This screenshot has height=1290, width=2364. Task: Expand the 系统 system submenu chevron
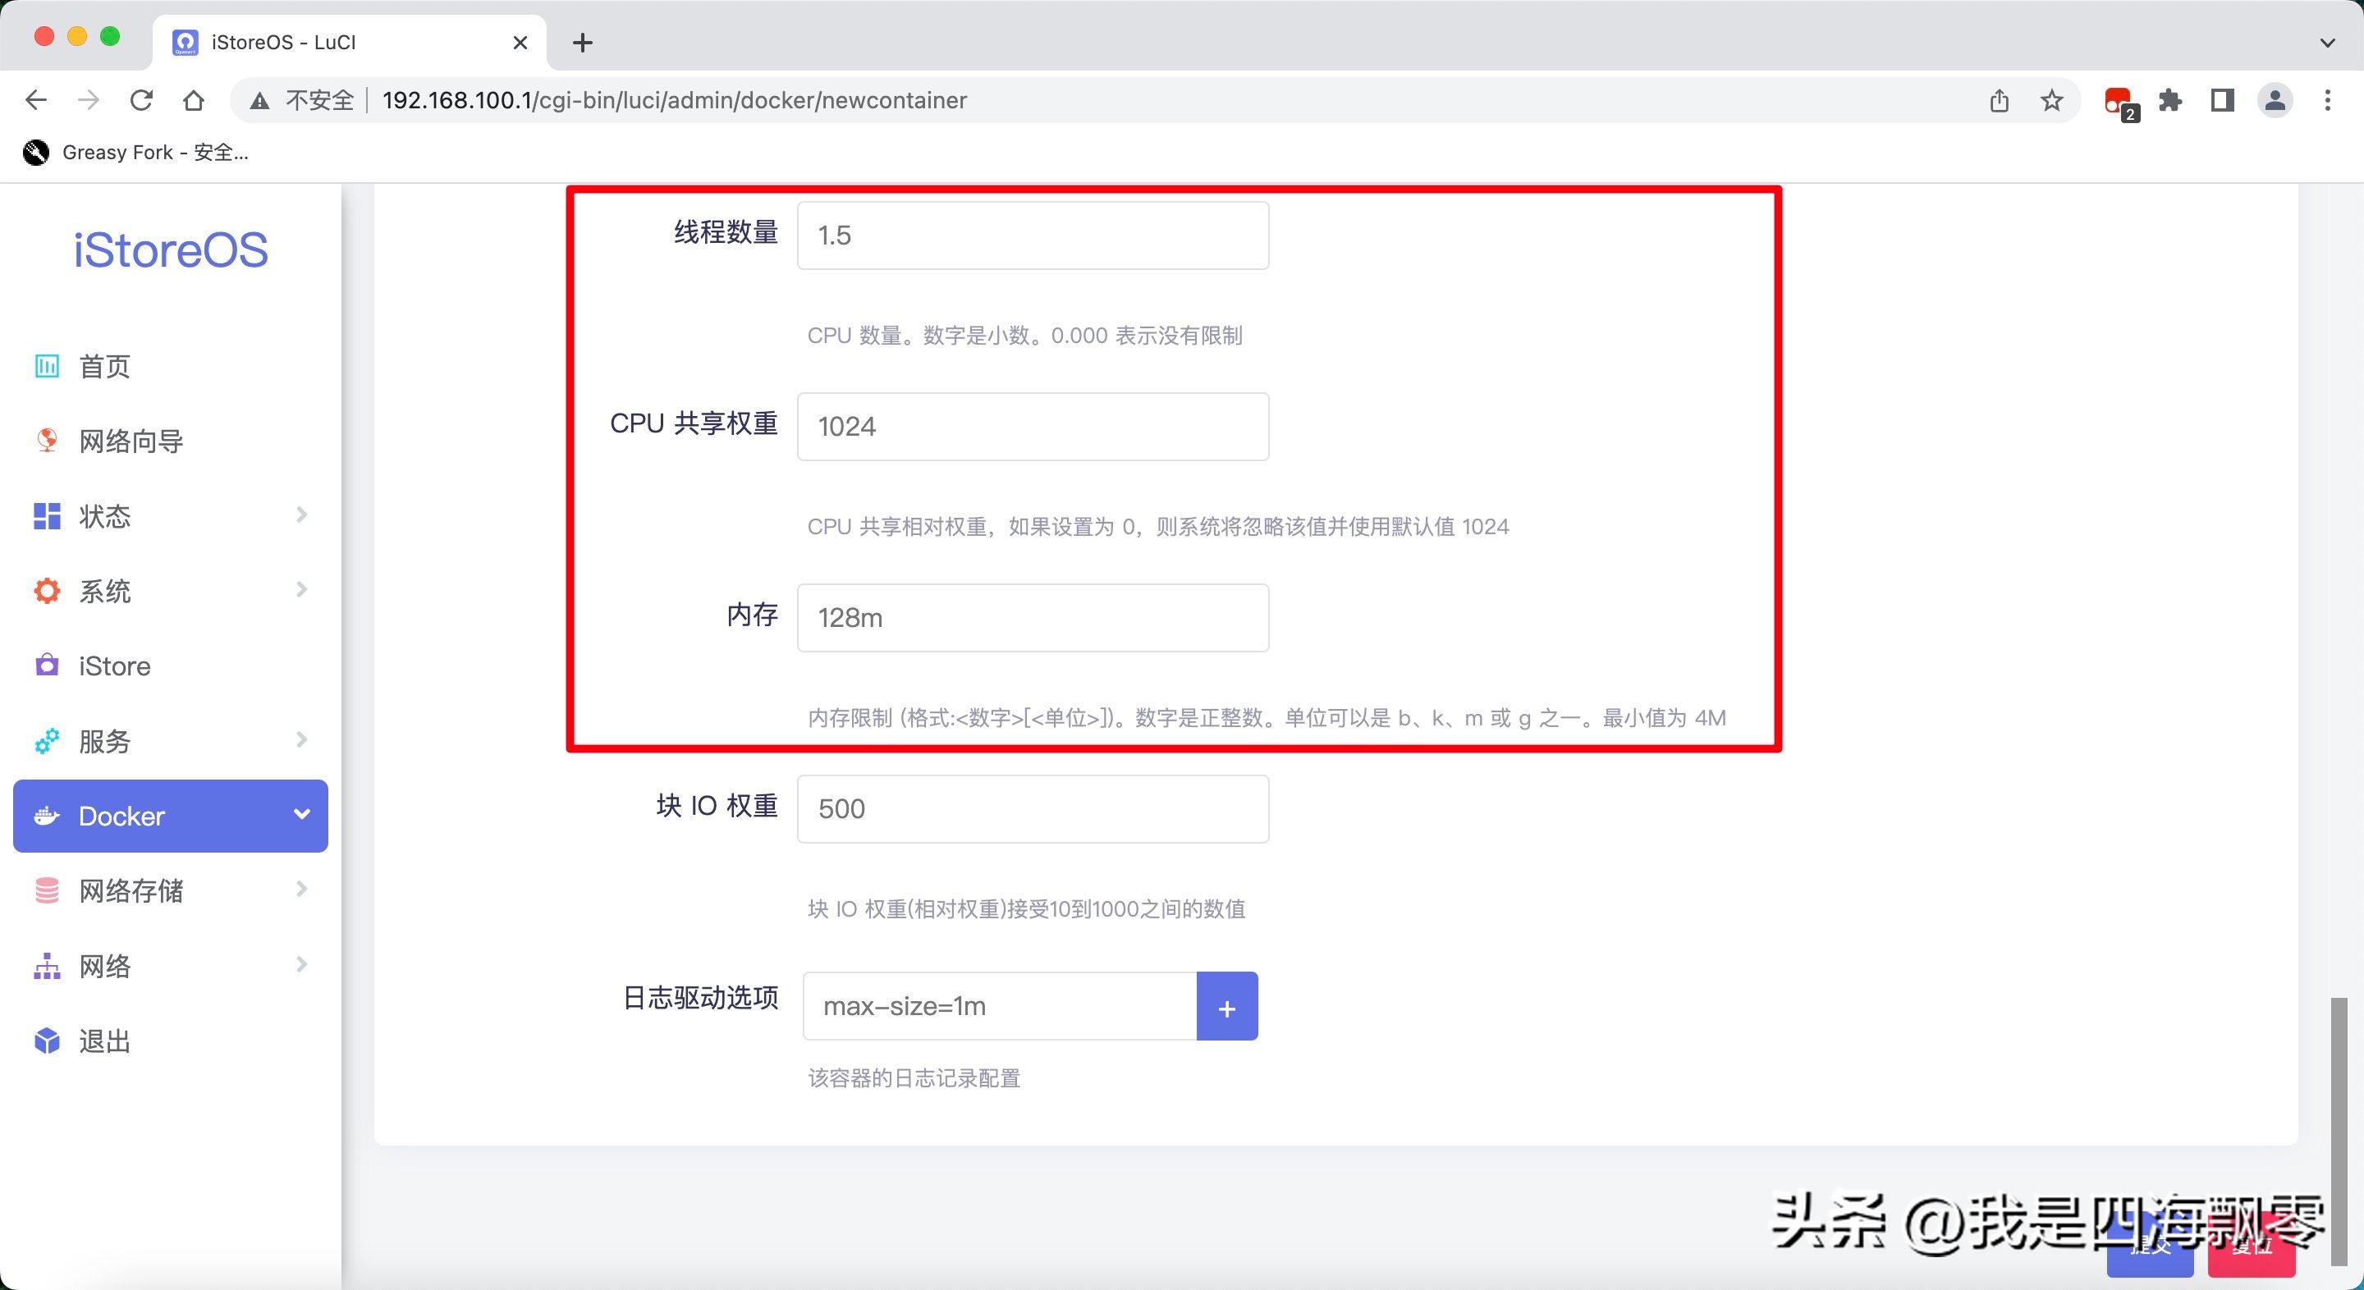tap(301, 590)
